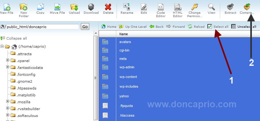
Task: Click the panel splitter grip handle
Action: pos(96,78)
